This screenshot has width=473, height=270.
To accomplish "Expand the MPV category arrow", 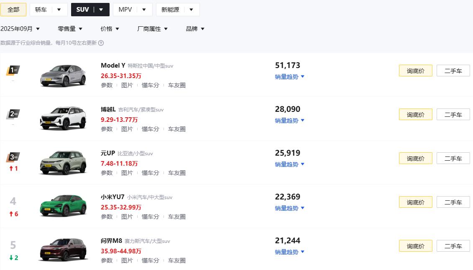I will pos(144,10).
